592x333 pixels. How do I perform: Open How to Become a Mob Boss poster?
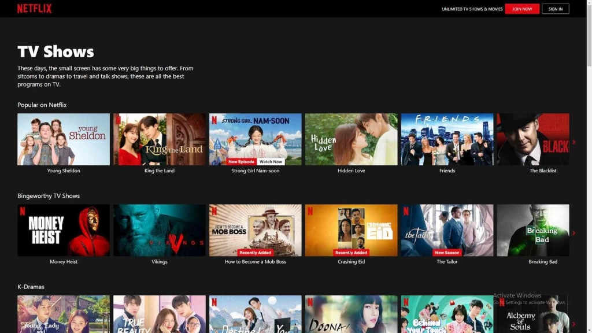pos(255,230)
